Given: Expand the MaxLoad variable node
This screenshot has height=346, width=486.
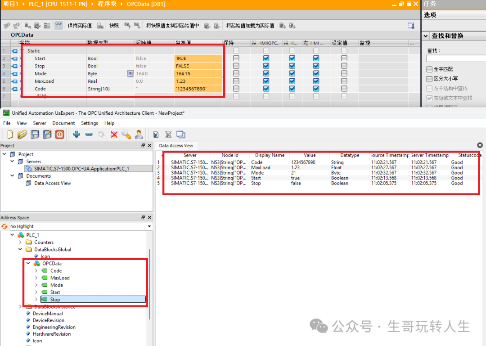Looking at the screenshot, I should 36,278.
